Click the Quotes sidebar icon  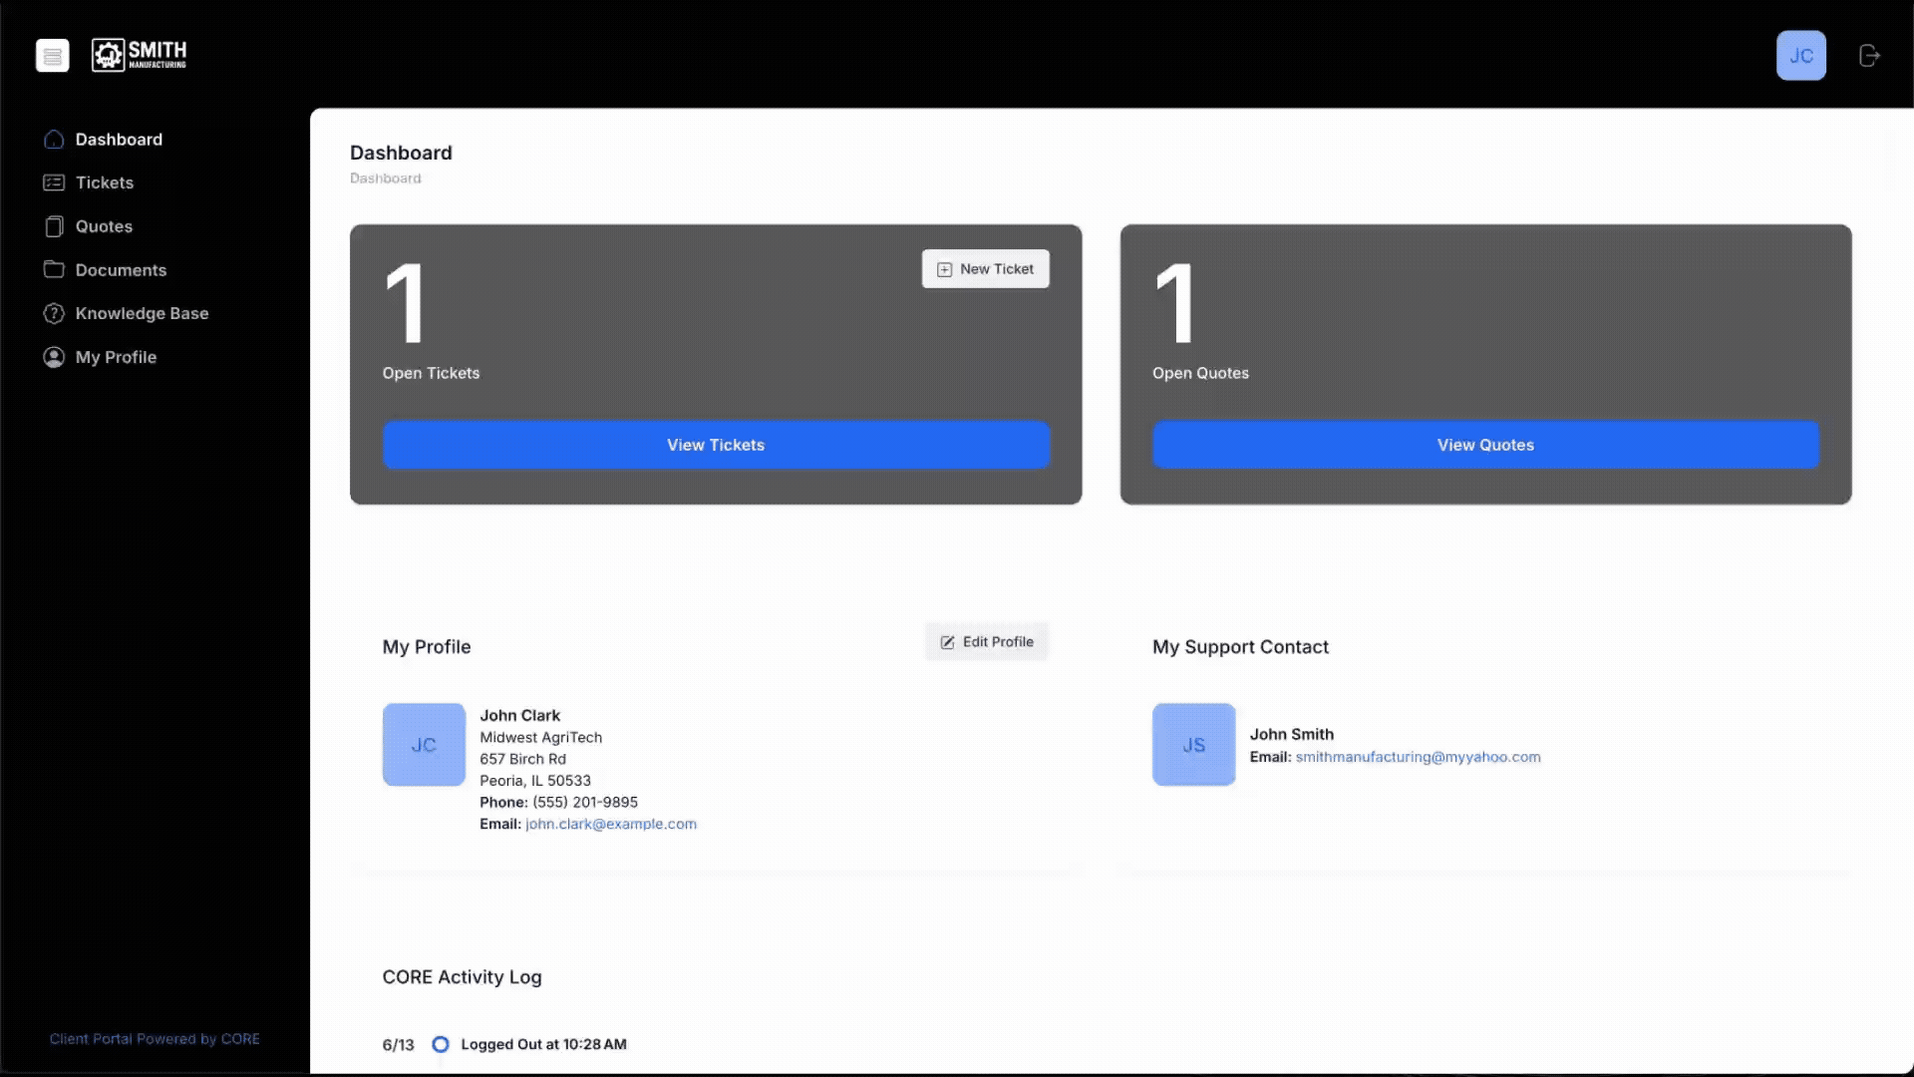(x=54, y=226)
